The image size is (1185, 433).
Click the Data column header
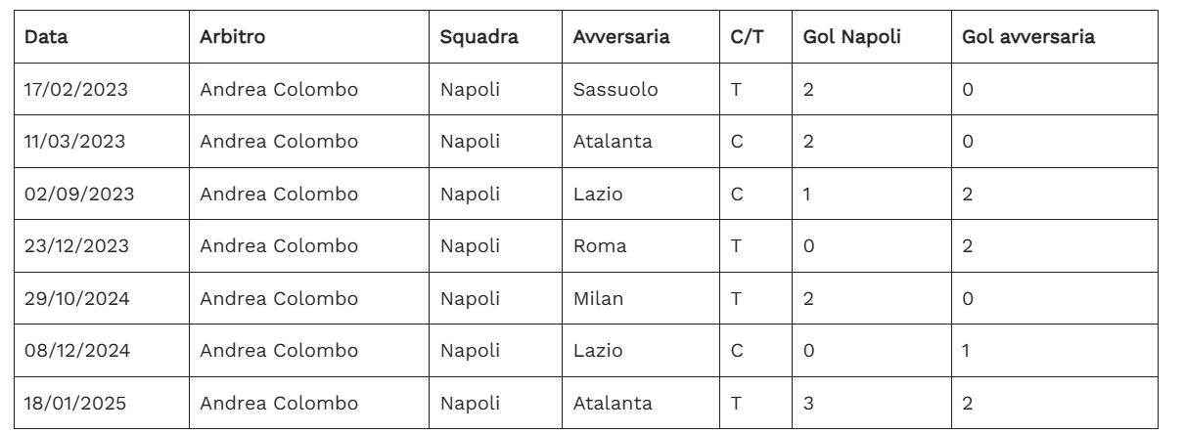pos(39,37)
